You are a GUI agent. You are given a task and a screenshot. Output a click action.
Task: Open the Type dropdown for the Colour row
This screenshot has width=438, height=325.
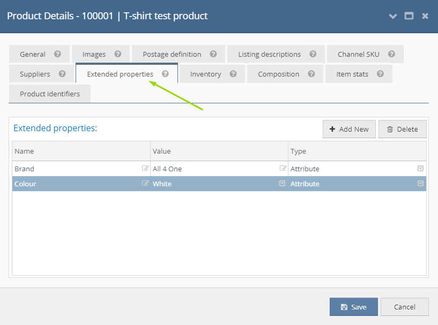click(x=421, y=184)
